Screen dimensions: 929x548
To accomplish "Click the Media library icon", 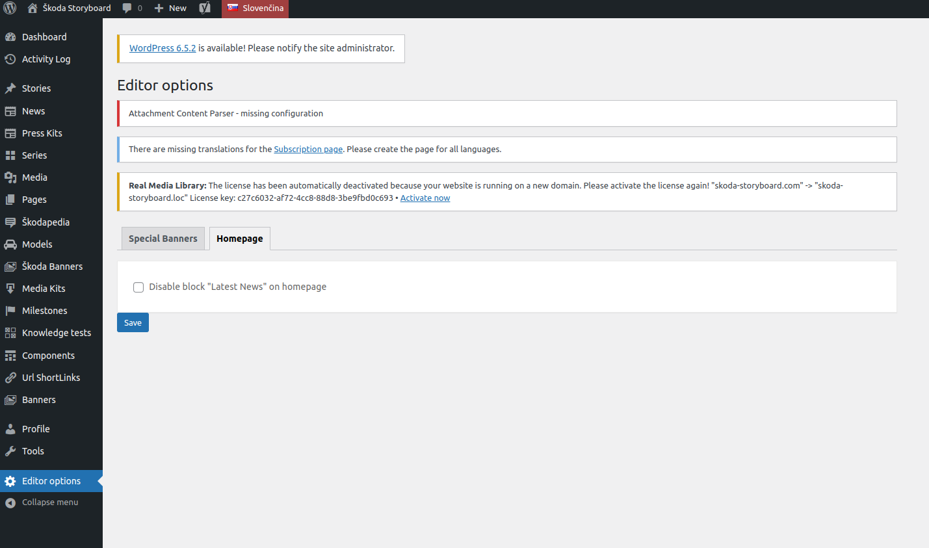I will pyautogui.click(x=10, y=177).
